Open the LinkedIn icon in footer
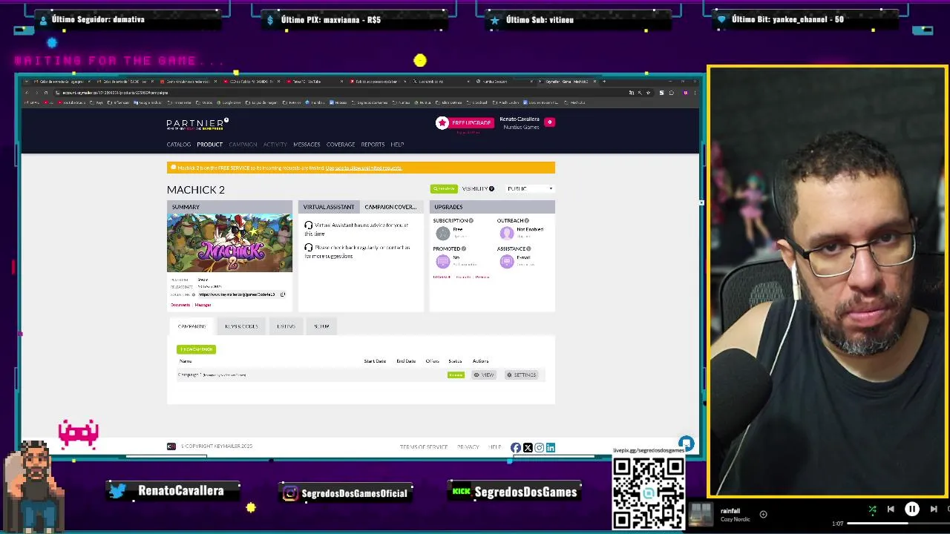 click(551, 448)
